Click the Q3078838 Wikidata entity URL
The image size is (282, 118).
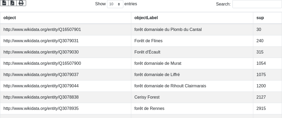click(41, 97)
